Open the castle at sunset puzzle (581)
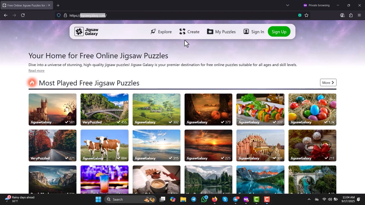The width and height of the screenshot is (365, 205). coord(52,109)
